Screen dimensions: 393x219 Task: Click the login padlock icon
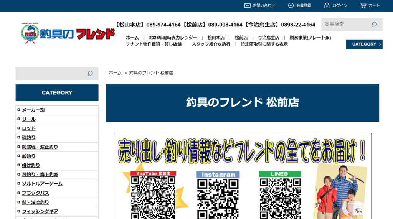coord(327,5)
